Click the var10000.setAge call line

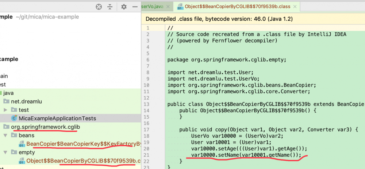249,148
